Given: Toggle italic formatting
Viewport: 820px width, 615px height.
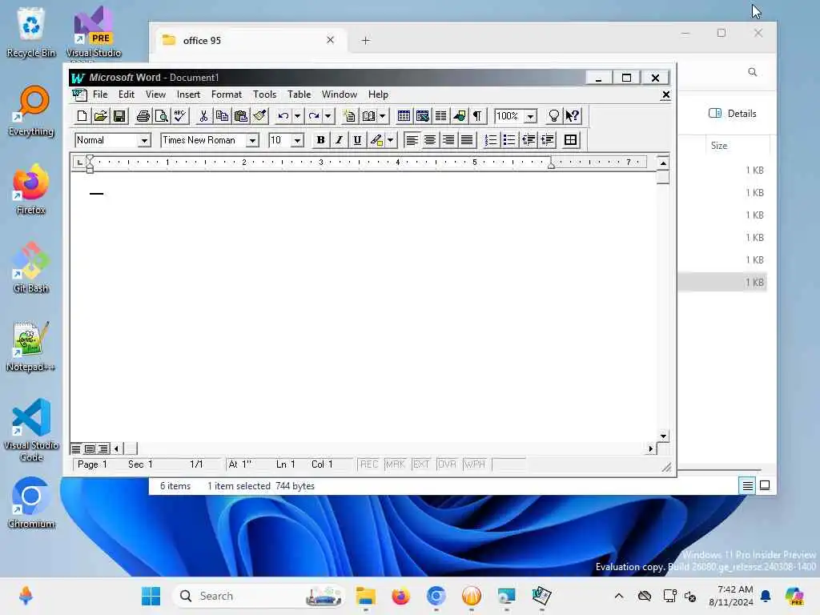Looking at the screenshot, I should click(x=339, y=140).
